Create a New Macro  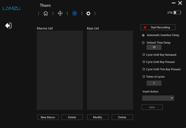pos(48,117)
